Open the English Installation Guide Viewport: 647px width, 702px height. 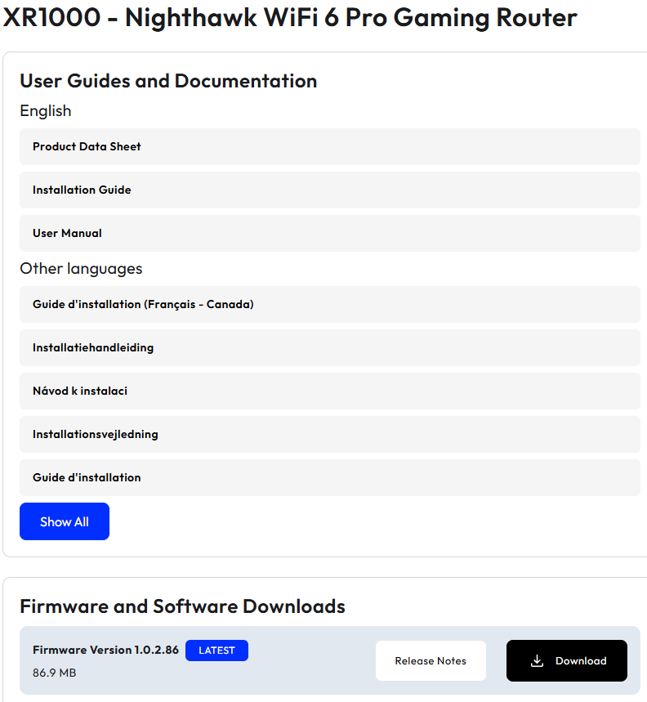pos(330,190)
